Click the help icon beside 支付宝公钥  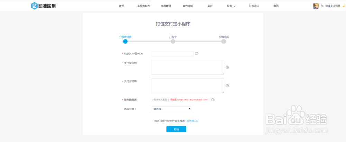tap(227, 67)
